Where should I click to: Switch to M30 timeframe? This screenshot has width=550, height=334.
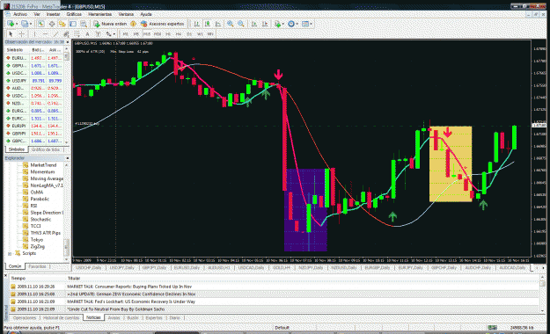[x=158, y=34]
